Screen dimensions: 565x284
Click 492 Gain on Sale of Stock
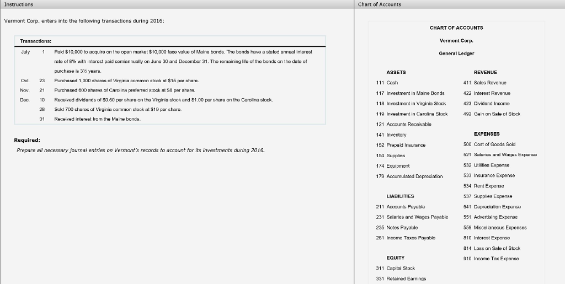492,114
